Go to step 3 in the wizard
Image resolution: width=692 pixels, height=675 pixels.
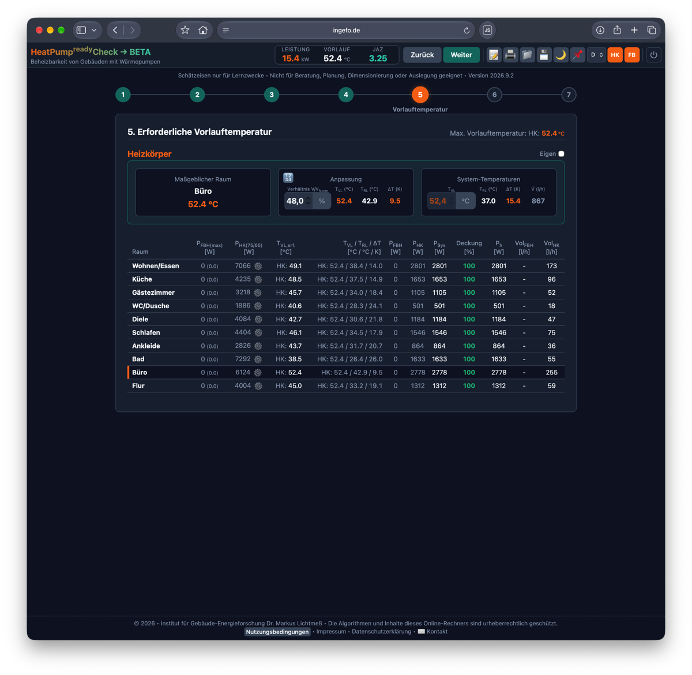[x=272, y=95]
